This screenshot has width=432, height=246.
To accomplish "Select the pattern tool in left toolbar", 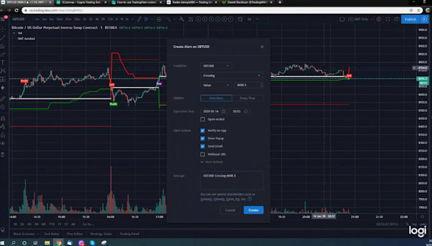I will tap(3, 71).
